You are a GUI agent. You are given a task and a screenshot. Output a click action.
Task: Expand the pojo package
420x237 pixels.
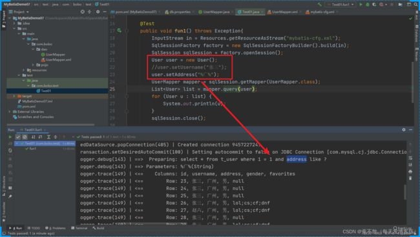(x=33, y=65)
